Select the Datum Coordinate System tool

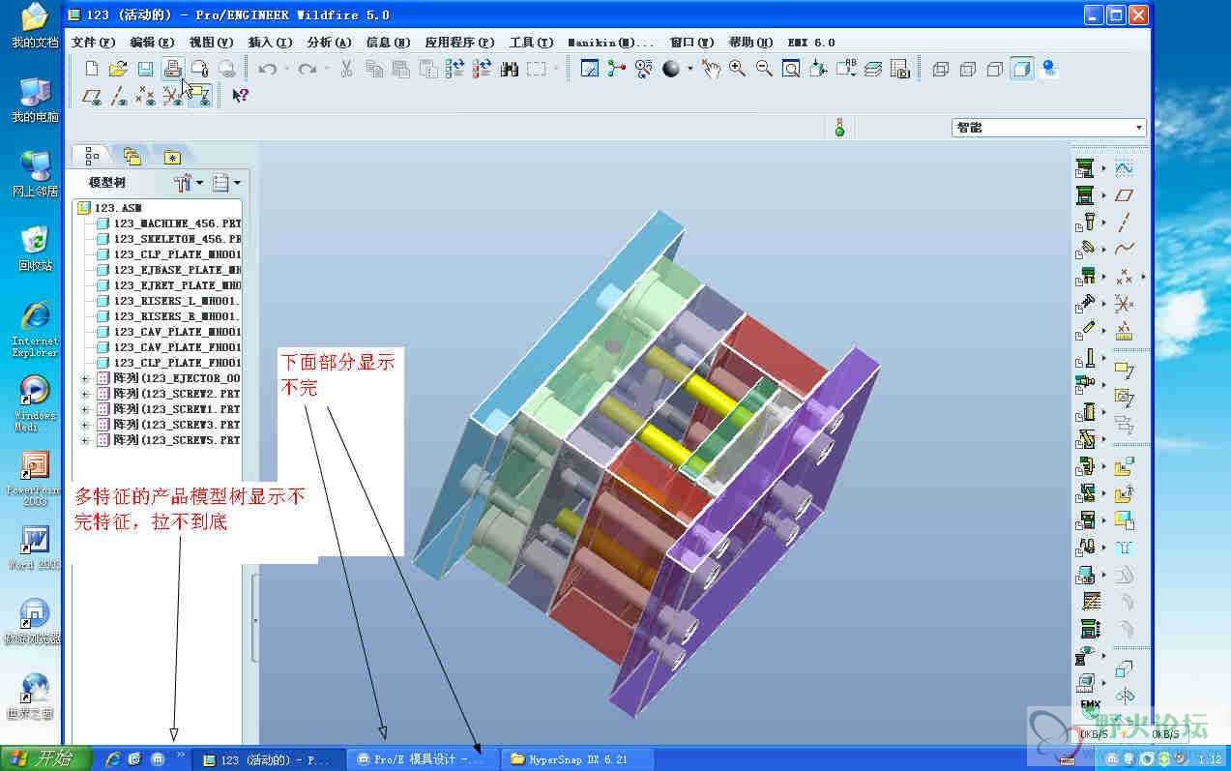(x=1124, y=303)
